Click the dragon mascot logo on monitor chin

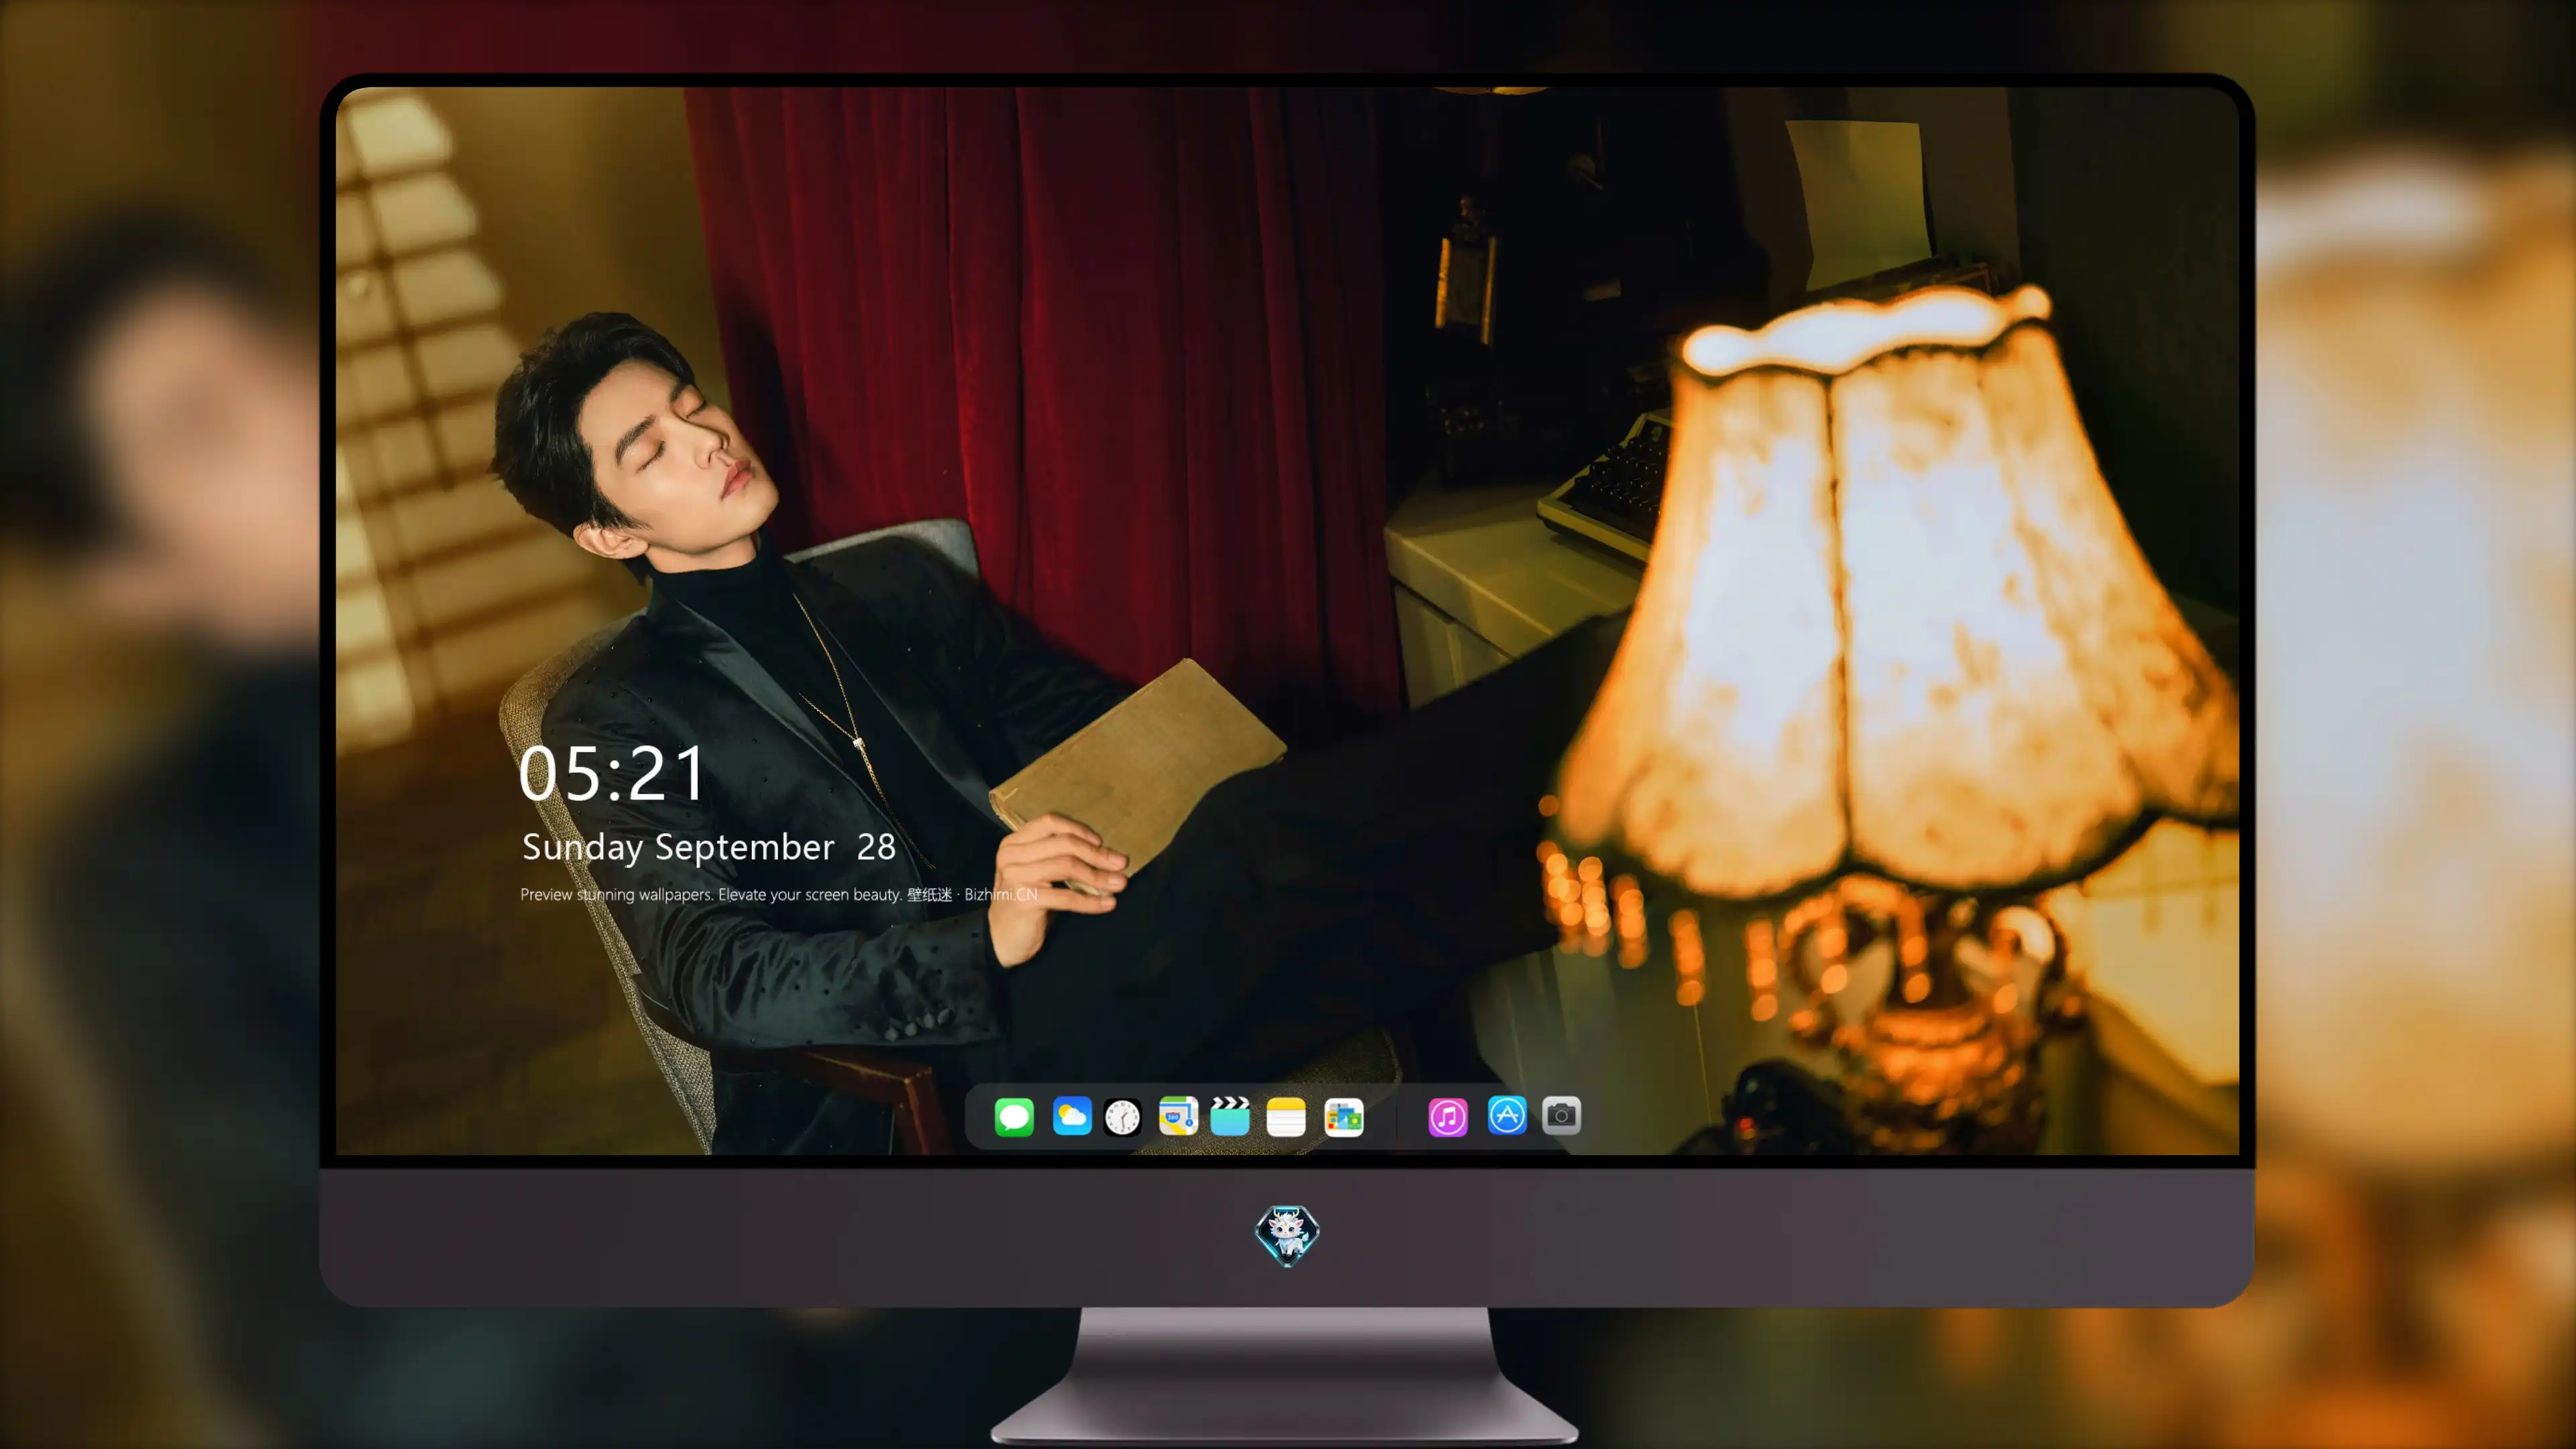click(1287, 1235)
